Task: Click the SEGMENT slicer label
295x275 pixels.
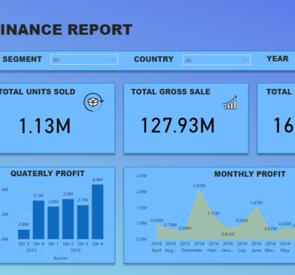Action: (x=22, y=59)
